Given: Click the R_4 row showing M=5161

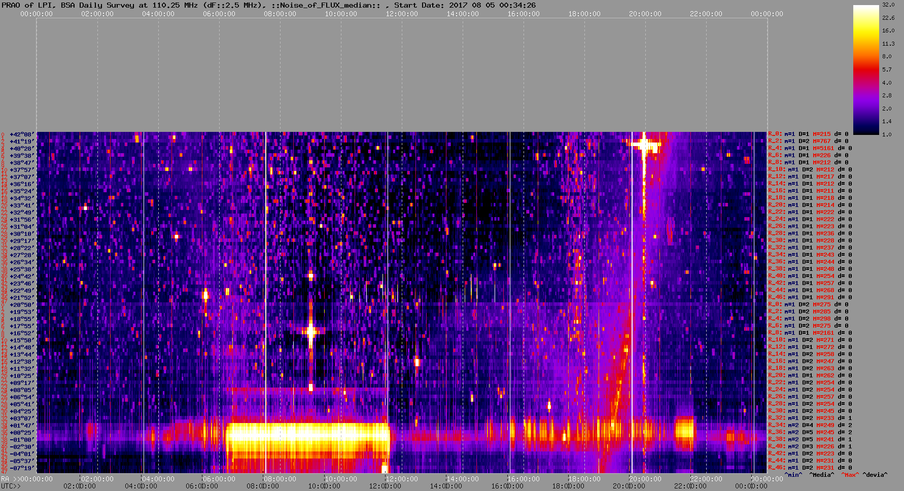Looking at the screenshot, I should click(810, 149).
